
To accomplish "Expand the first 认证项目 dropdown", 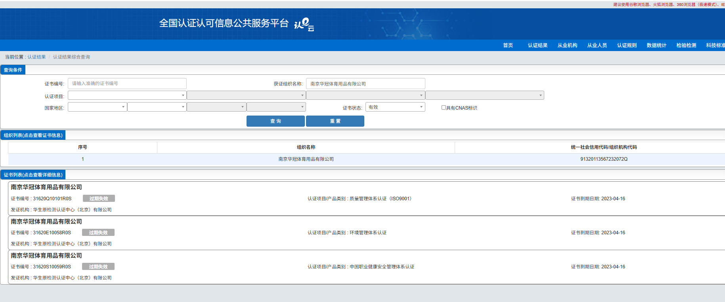I will pos(127,95).
